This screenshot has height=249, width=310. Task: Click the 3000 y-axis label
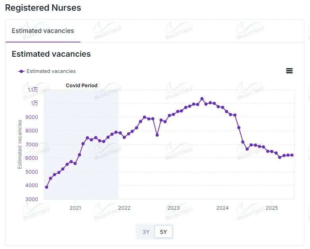tap(32, 199)
